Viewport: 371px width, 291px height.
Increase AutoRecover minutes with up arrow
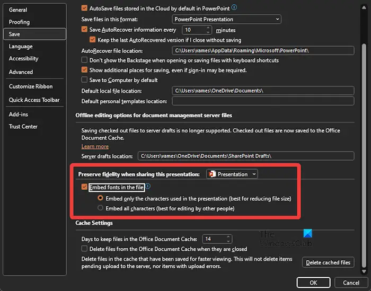pyautogui.click(x=208, y=28)
